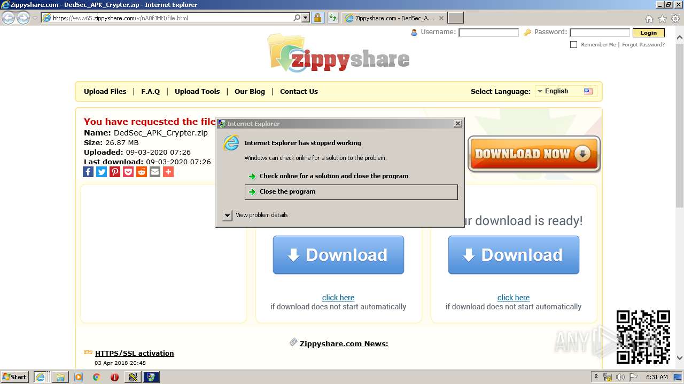Screen dimensions: 684x384
Task: Open the Contact Us menu item
Action: 299,91
